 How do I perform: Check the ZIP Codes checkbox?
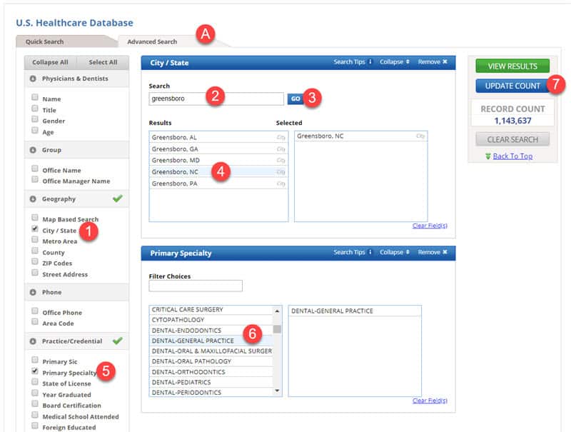34,261
